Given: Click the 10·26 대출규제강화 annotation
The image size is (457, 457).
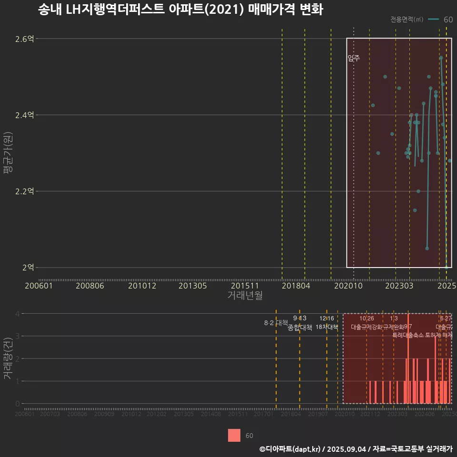Looking at the screenshot, I should pyautogui.click(x=367, y=323).
